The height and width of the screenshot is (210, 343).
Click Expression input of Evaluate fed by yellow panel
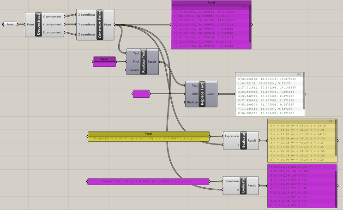click(232, 136)
